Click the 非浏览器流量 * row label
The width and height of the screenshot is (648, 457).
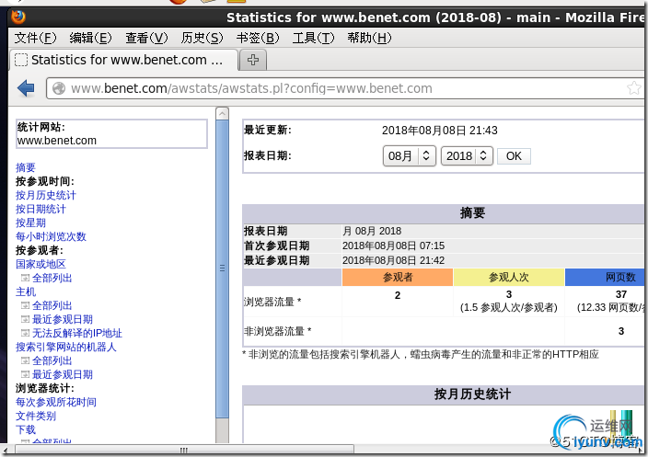[x=277, y=331]
